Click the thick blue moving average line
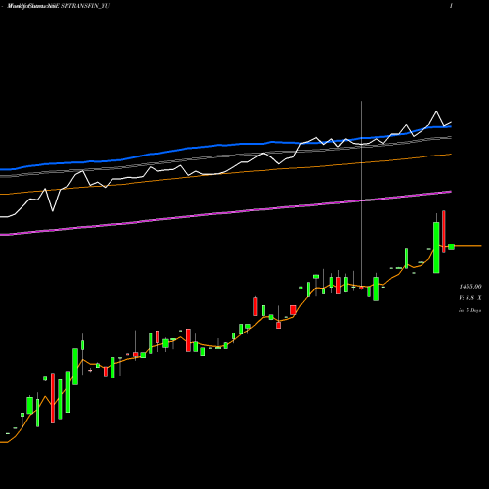Image resolution: width=489 pixels, height=489 pixels. tap(226, 145)
